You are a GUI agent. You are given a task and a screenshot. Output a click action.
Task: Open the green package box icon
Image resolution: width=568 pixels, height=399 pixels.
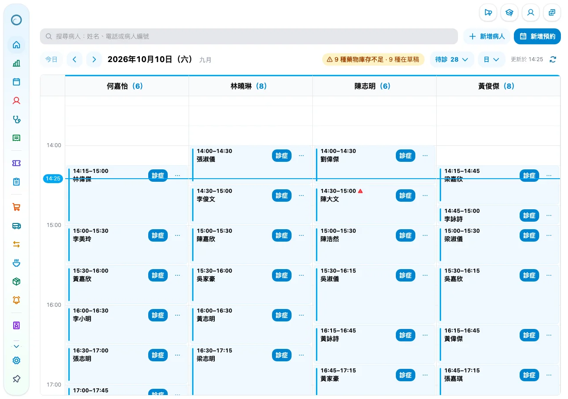tap(16, 282)
